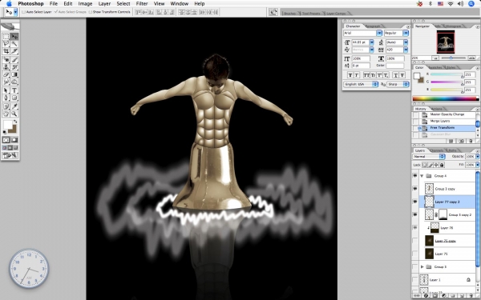The height and width of the screenshot is (300, 481).
Task: Open the Select menu
Action: point(123,4)
